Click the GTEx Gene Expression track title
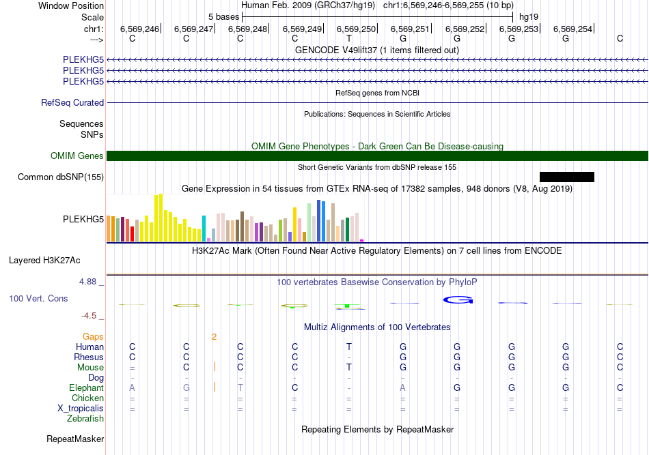Screen dimensions: 649x455 377,189
